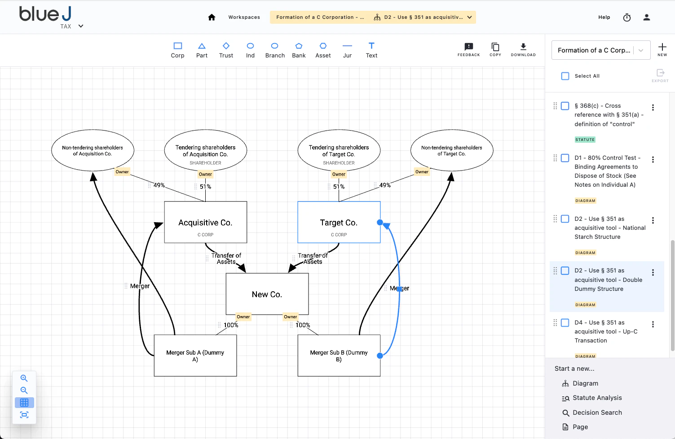Toggle the grid display button
The height and width of the screenshot is (439, 675).
(24, 403)
